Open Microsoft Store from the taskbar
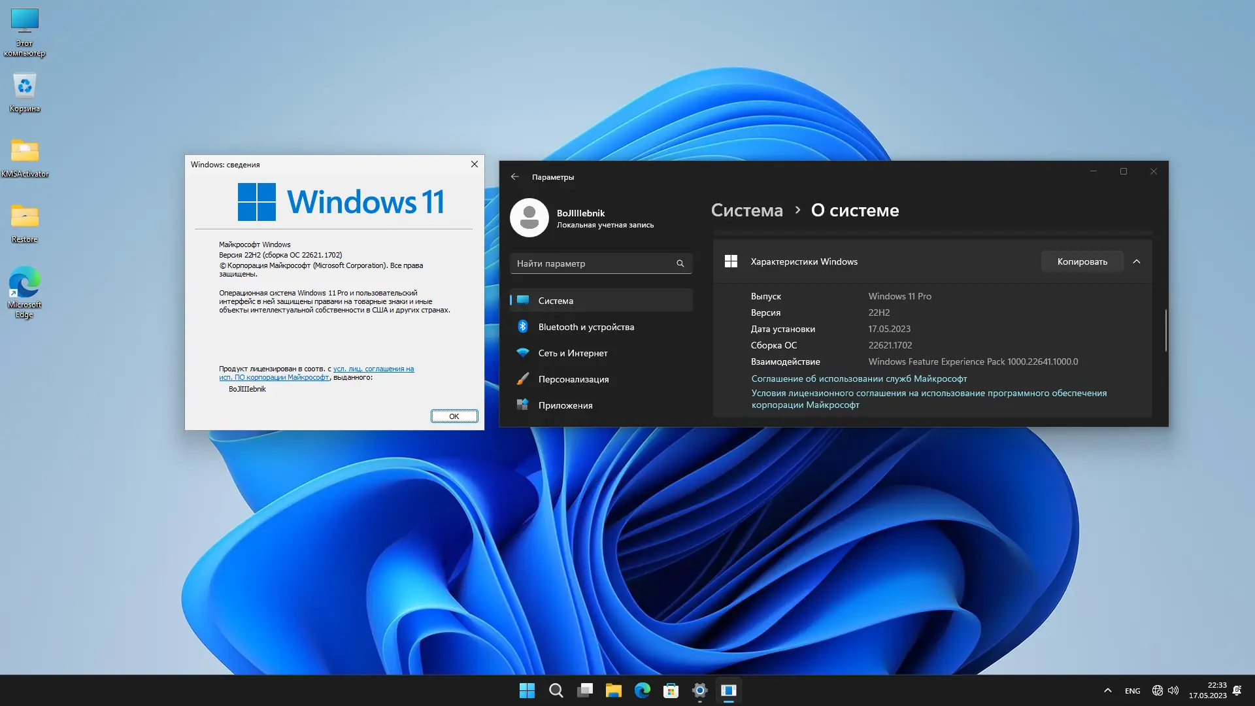1255x706 pixels. point(671,690)
